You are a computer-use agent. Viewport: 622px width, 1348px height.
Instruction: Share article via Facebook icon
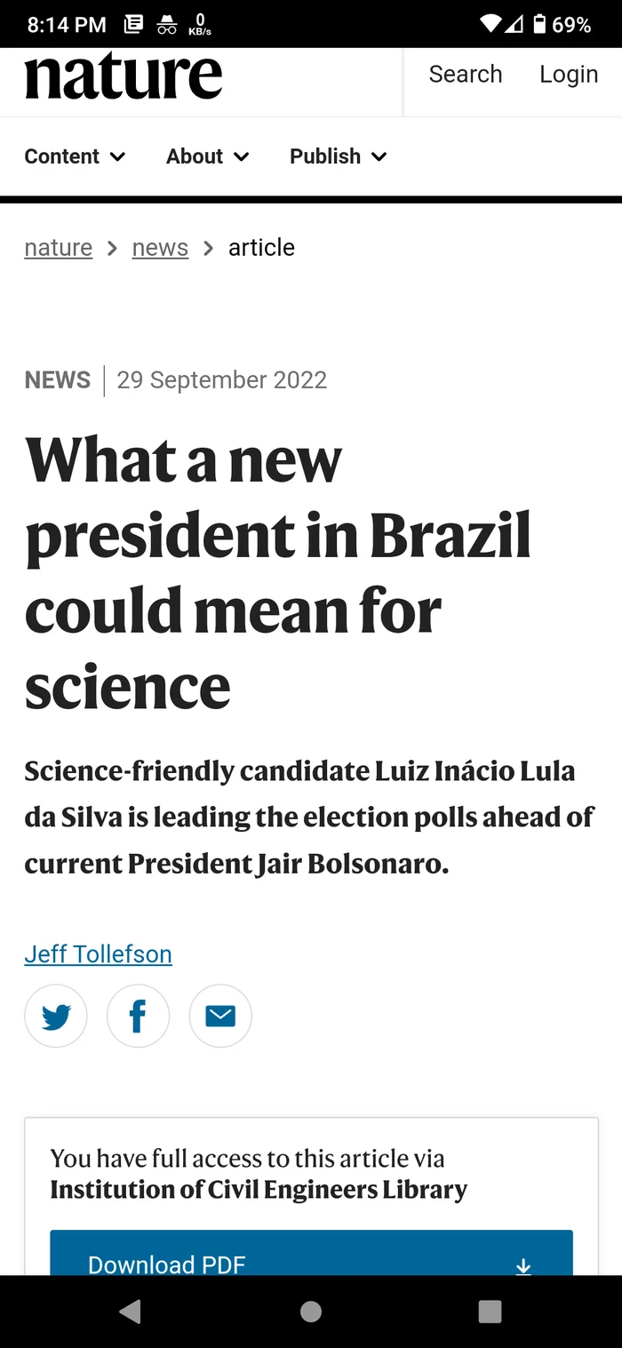(138, 1016)
